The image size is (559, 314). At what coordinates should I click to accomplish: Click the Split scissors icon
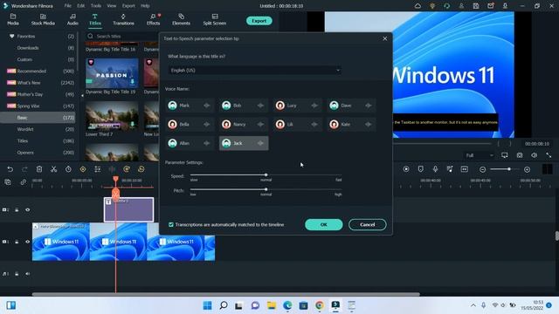pos(54,169)
